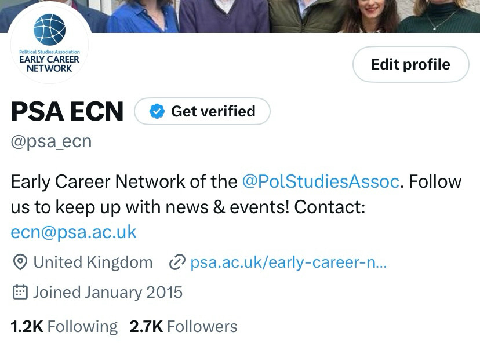Click the @psa_ecn handle text
Image resolution: width=480 pixels, height=343 pixels.
tap(51, 141)
